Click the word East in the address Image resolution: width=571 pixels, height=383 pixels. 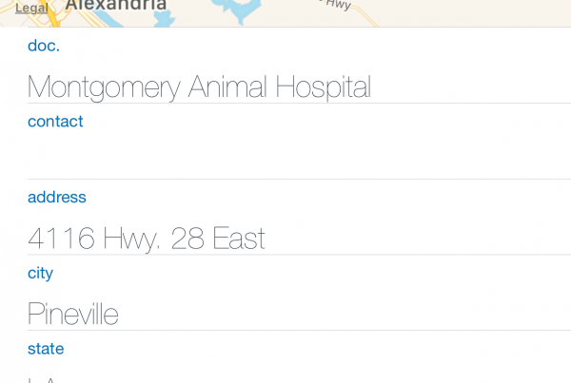[239, 239]
